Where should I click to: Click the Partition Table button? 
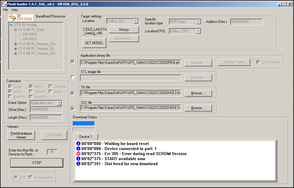(234, 62)
